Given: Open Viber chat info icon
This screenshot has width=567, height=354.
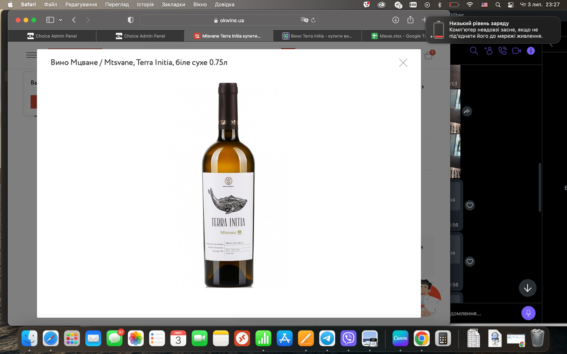Looking at the screenshot, I should click(531, 51).
